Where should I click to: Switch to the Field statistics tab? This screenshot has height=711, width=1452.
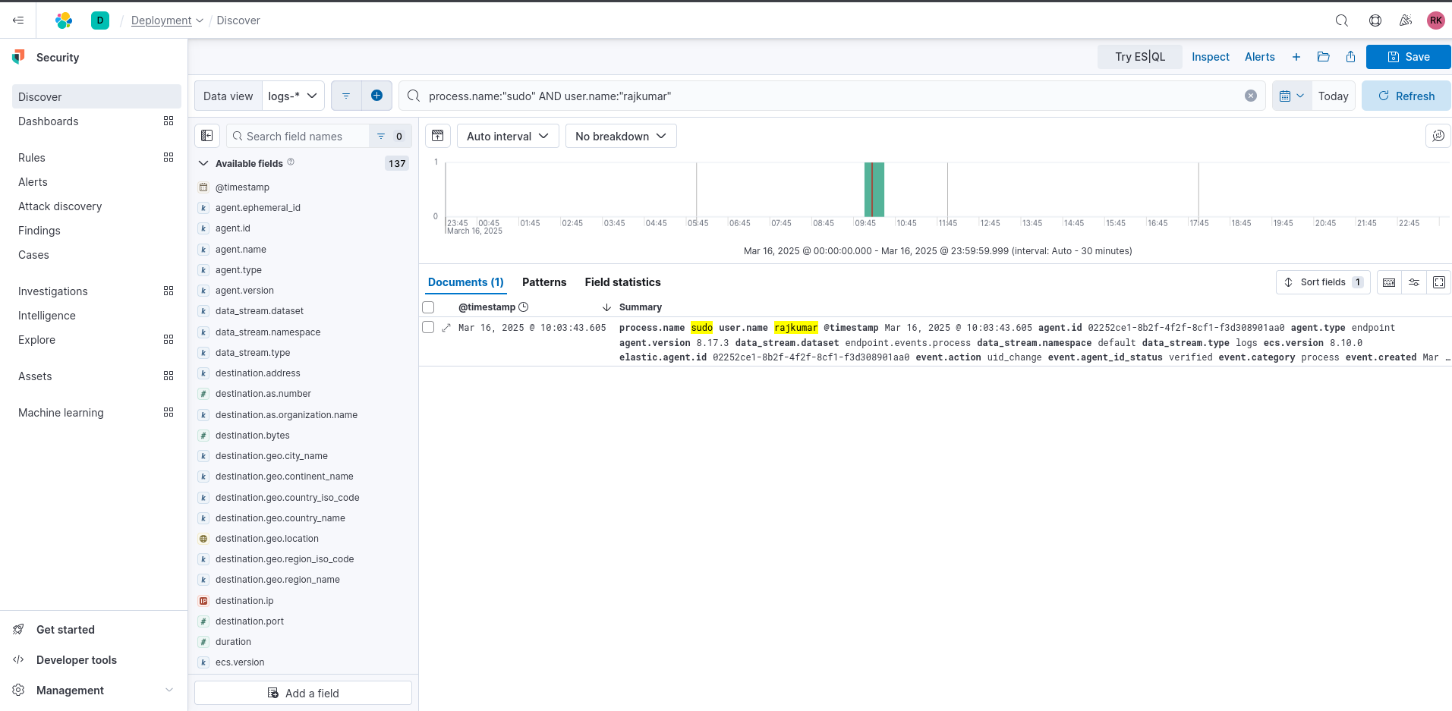point(622,282)
